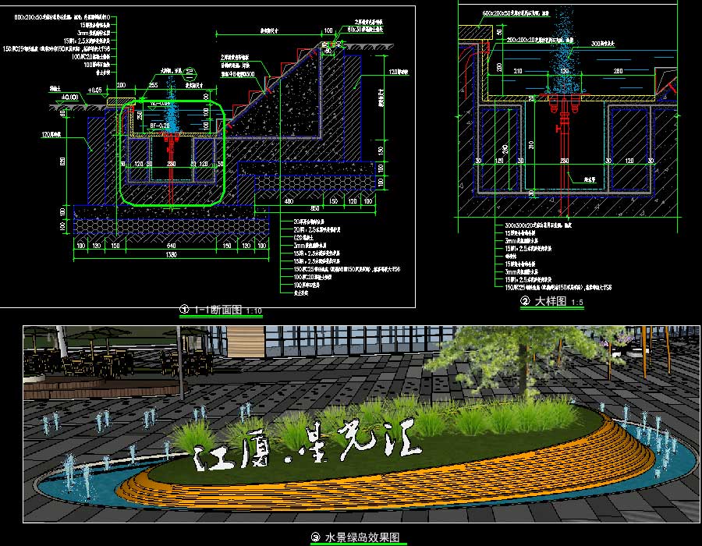The height and width of the screenshot is (546, 702).
Task: Select the "水景绿岛效果图" caption
Action: tap(362, 537)
